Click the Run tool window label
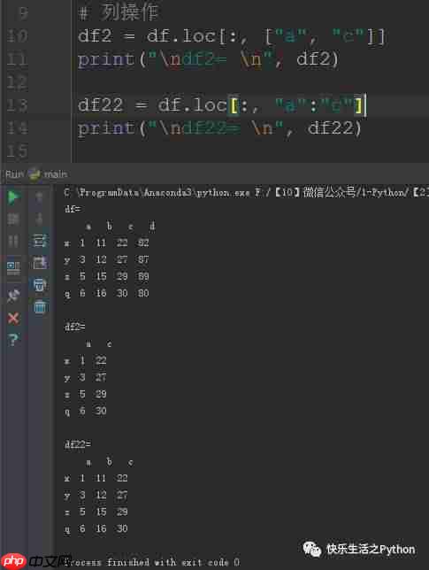The width and height of the screenshot is (429, 570). [x=14, y=174]
